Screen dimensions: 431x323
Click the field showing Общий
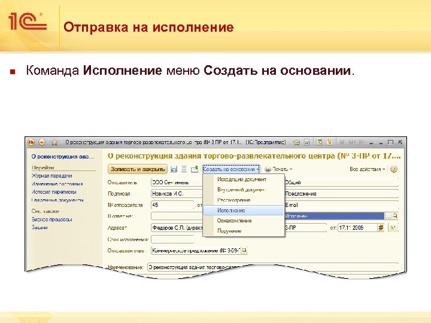[341, 182]
